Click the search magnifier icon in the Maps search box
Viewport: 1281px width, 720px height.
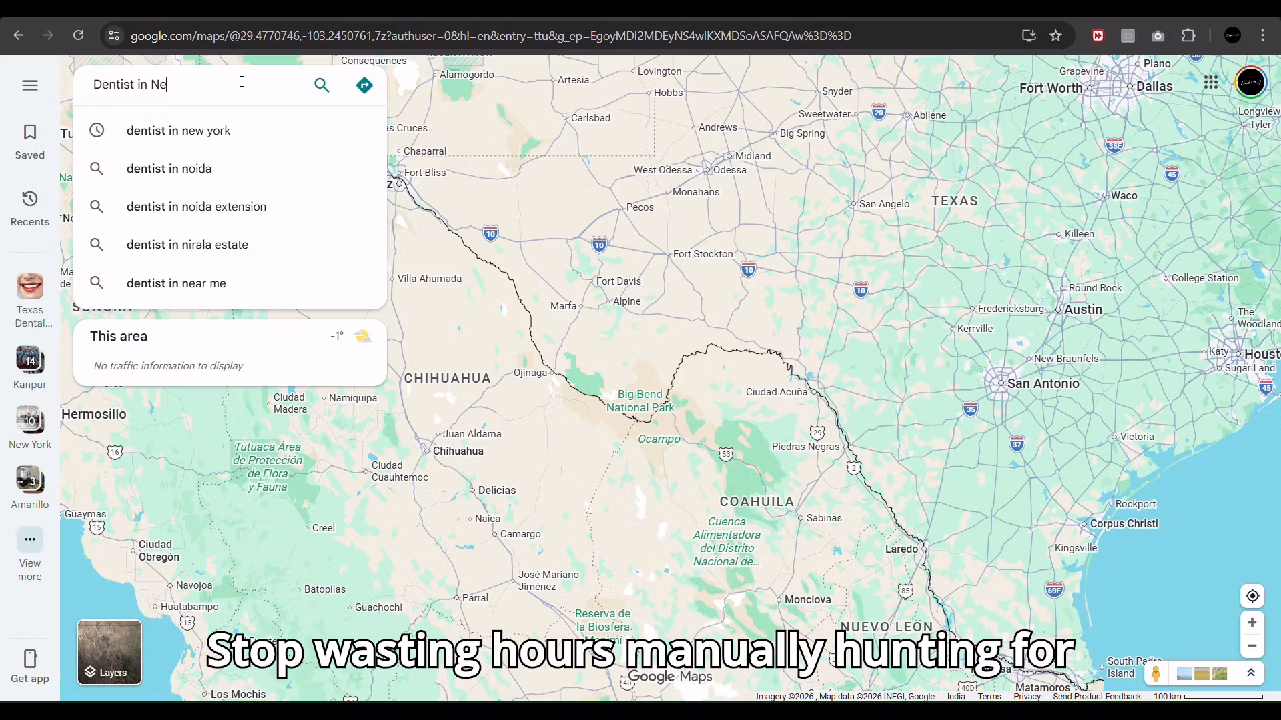pos(322,85)
